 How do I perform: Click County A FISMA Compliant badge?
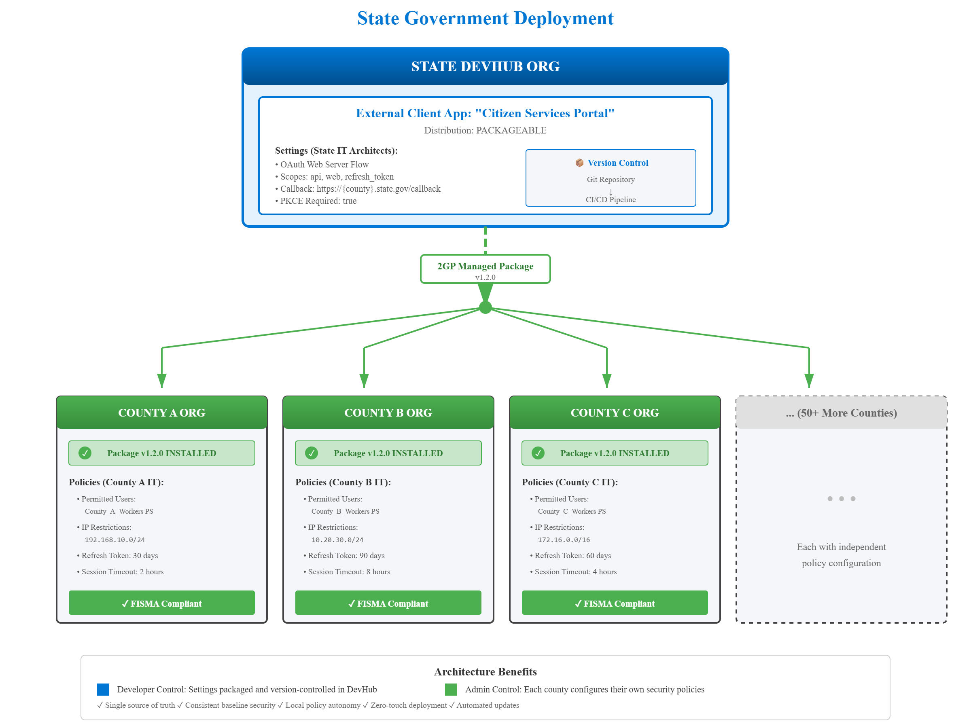click(x=161, y=603)
